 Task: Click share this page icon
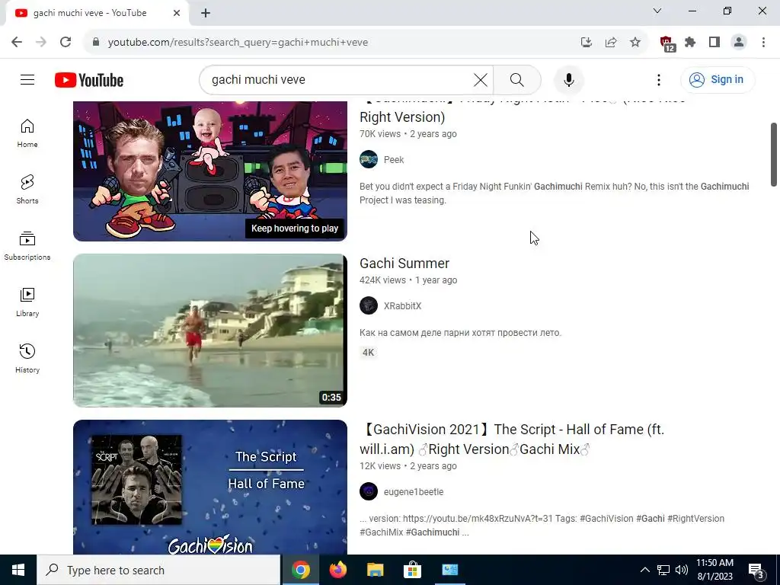click(611, 43)
